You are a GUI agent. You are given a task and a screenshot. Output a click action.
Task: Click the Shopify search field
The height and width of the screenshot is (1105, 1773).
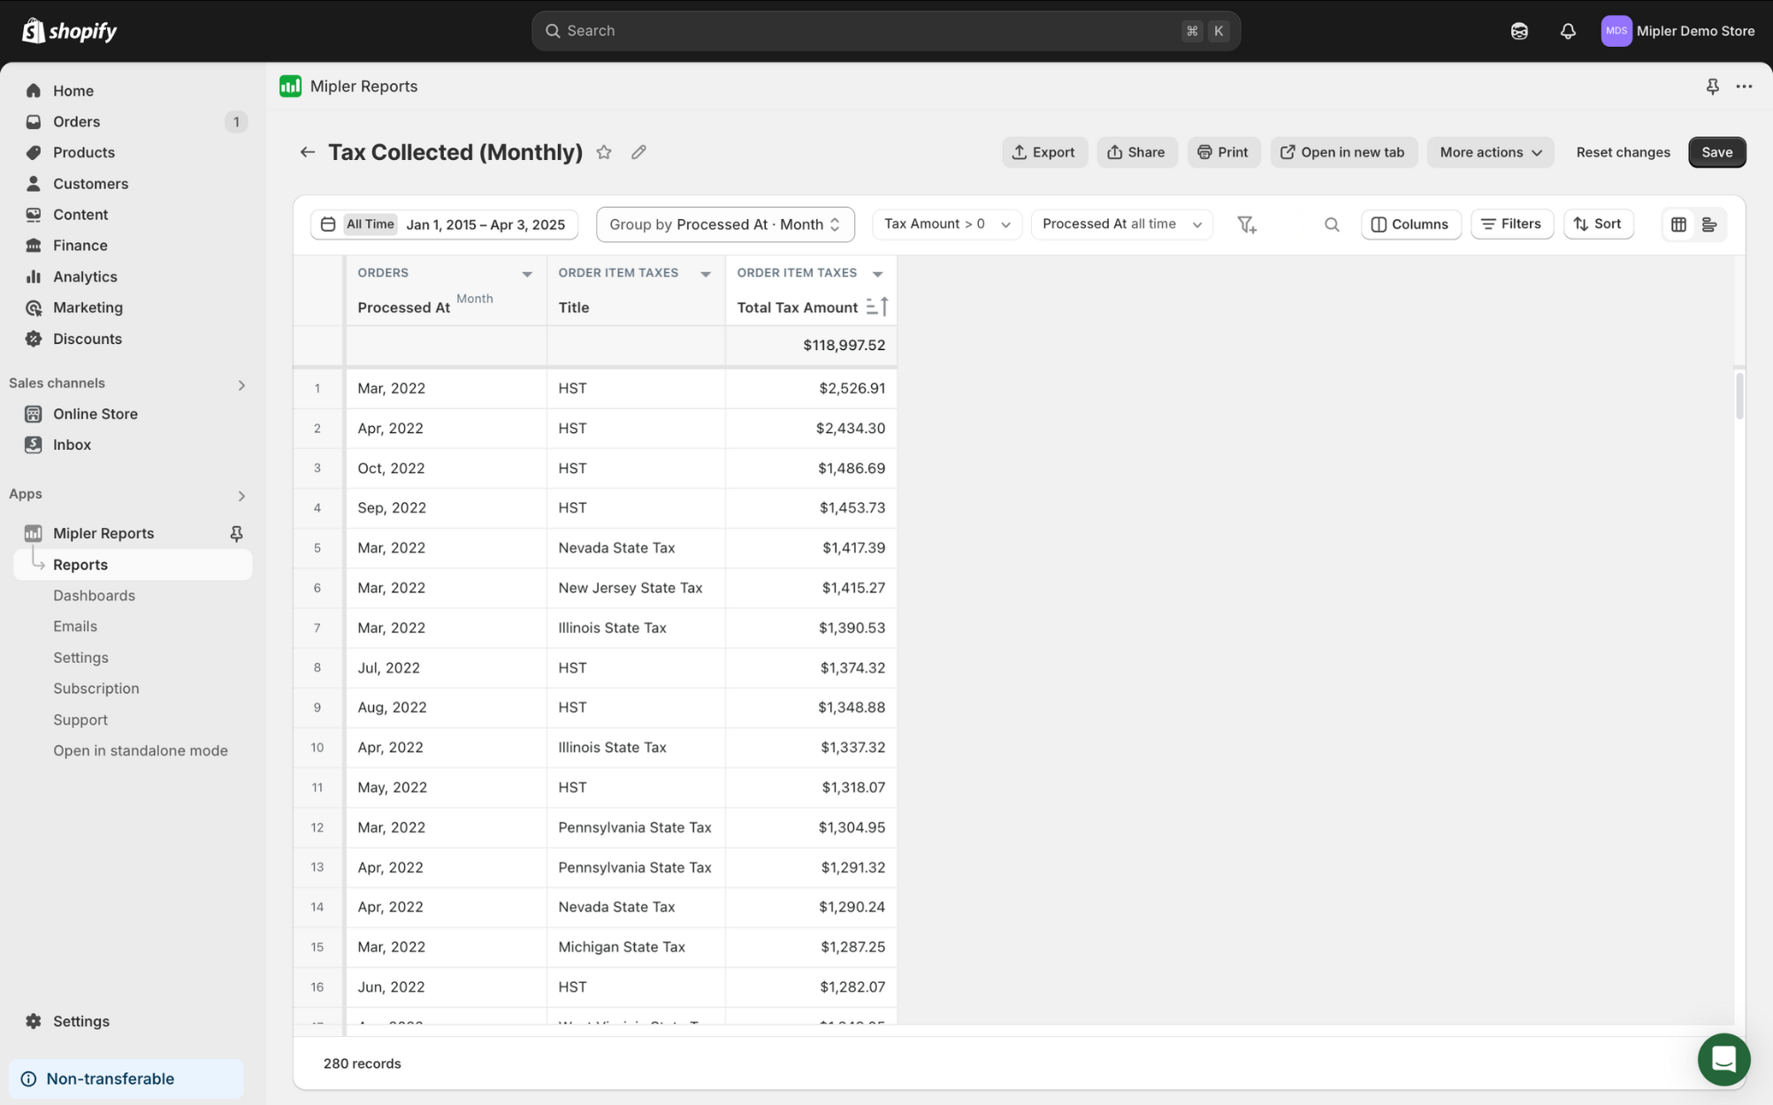pyautogui.click(x=884, y=31)
